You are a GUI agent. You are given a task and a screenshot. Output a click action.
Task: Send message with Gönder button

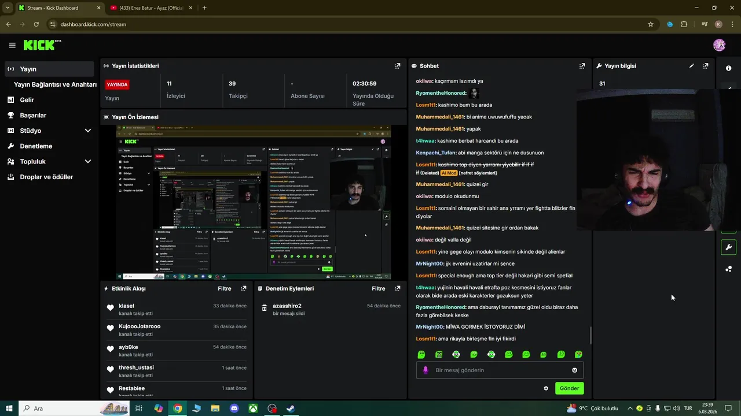[x=569, y=388]
